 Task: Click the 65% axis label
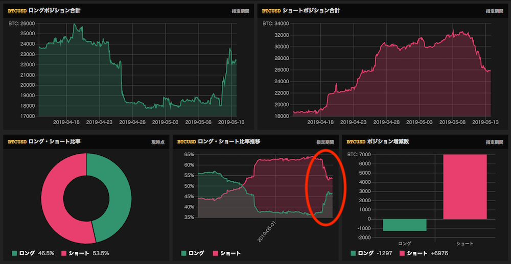190,154
